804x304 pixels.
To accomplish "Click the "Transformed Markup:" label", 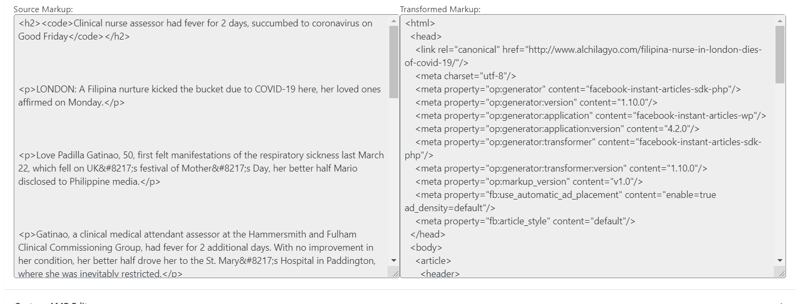I will pyautogui.click(x=440, y=9).
